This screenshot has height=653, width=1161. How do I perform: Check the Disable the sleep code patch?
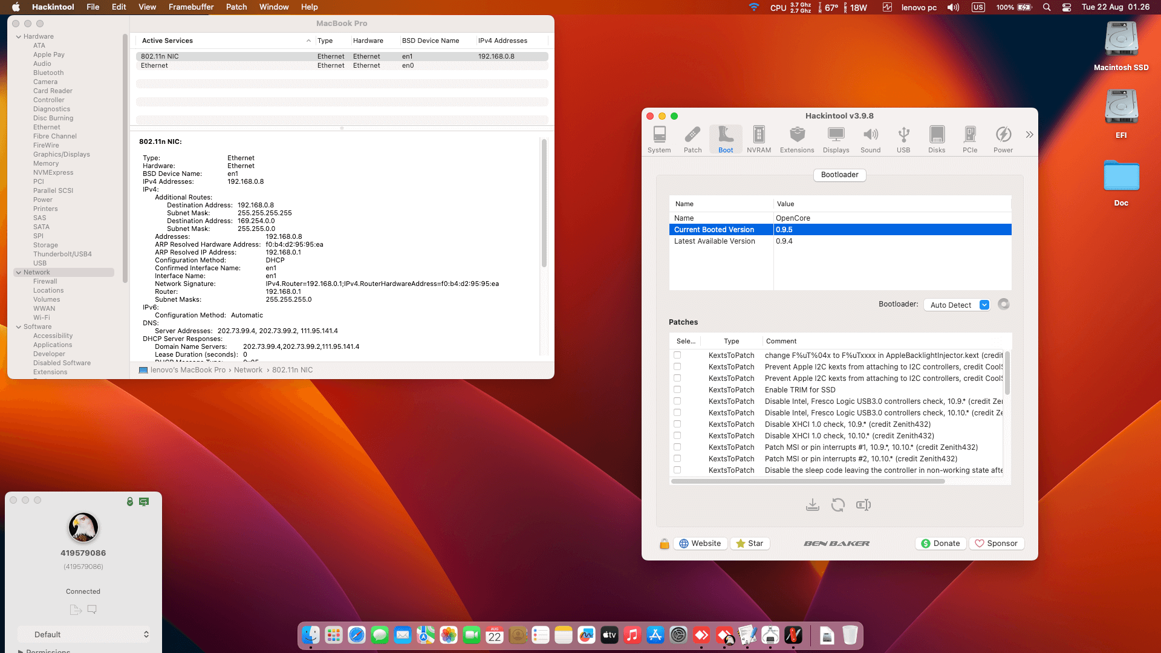677,470
